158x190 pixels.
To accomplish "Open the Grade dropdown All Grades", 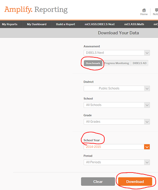I will (x=117, y=122).
